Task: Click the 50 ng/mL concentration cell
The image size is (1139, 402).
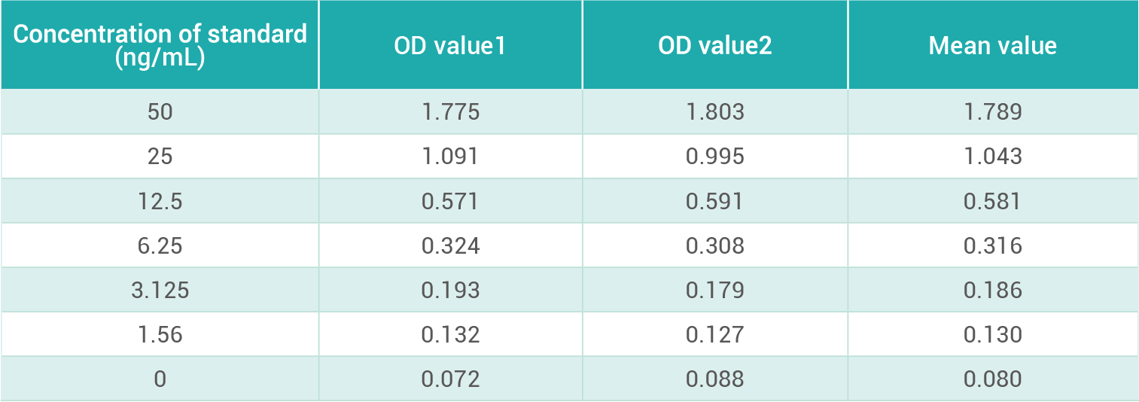Action: point(160,112)
